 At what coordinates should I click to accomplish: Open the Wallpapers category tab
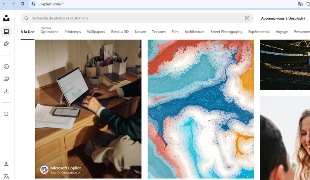(x=96, y=32)
